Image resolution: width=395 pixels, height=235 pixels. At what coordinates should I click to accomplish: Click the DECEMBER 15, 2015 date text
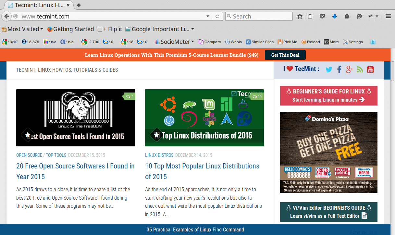[87, 155]
